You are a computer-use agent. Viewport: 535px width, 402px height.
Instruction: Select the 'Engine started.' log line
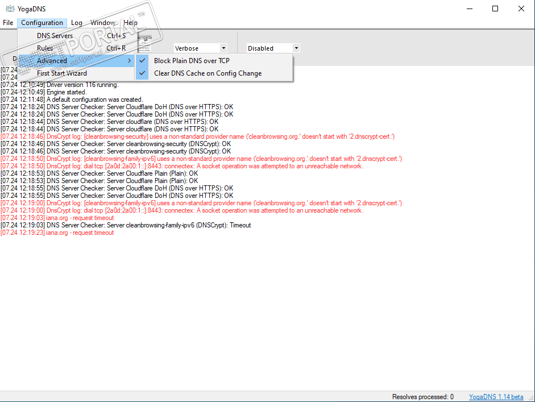43,92
